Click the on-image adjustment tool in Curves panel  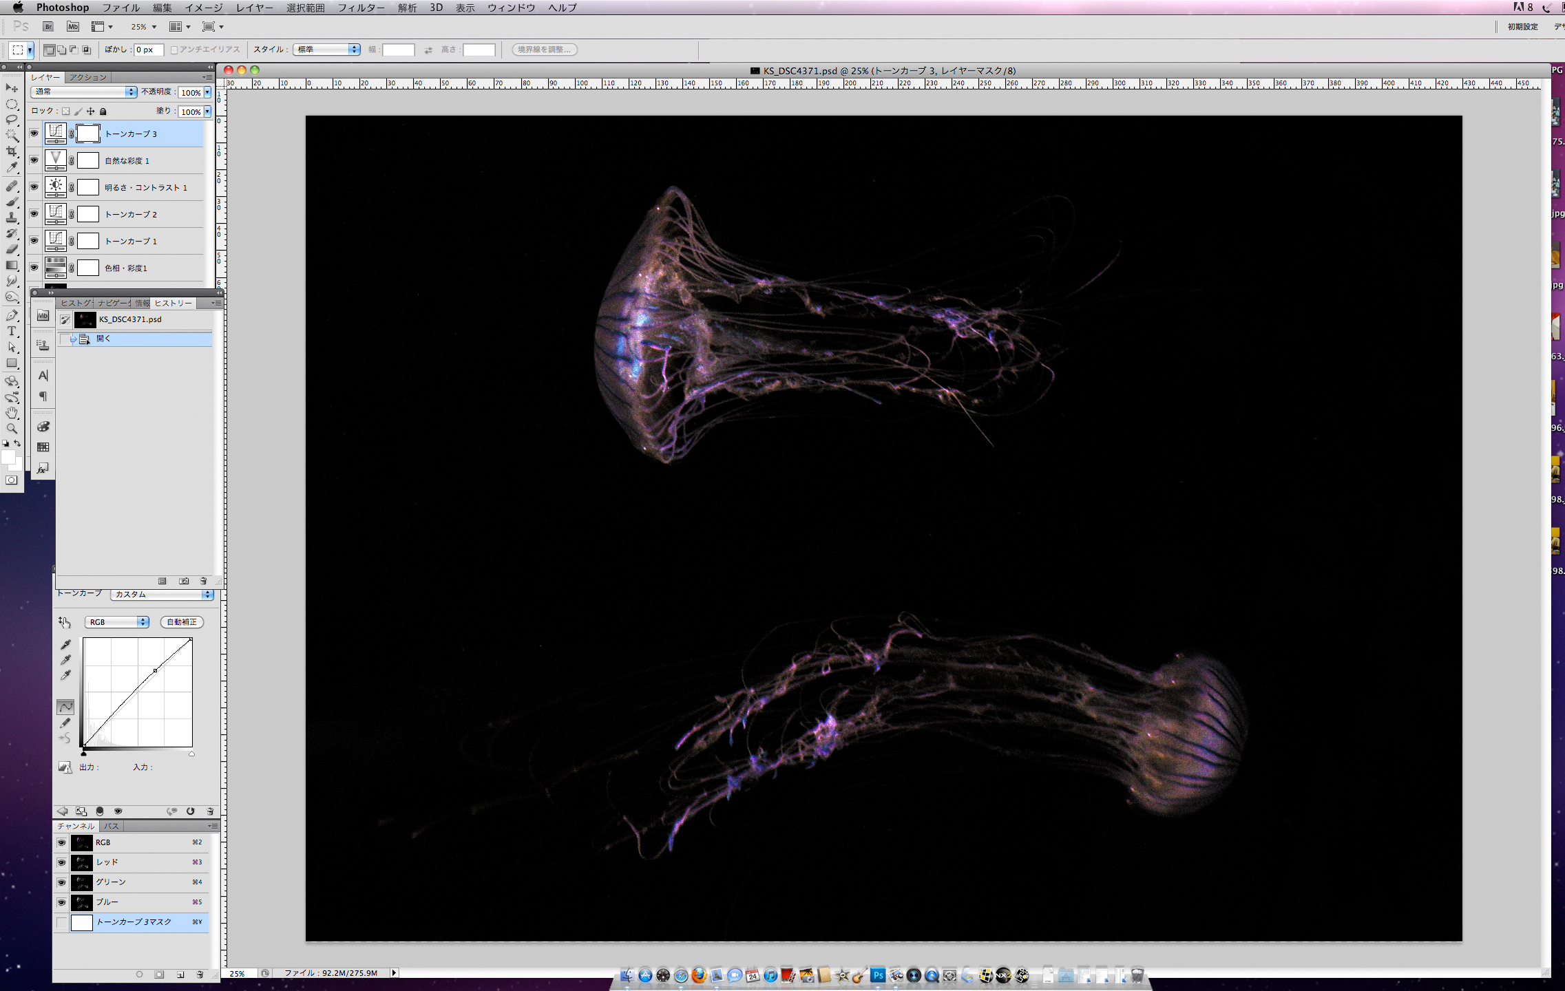pyautogui.click(x=65, y=622)
